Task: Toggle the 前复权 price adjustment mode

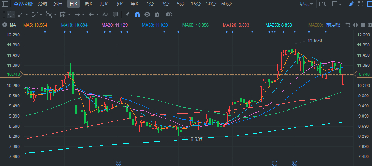Action: 333,25
